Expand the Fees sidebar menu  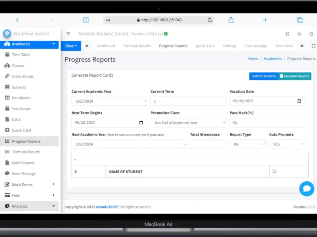click(x=29, y=195)
